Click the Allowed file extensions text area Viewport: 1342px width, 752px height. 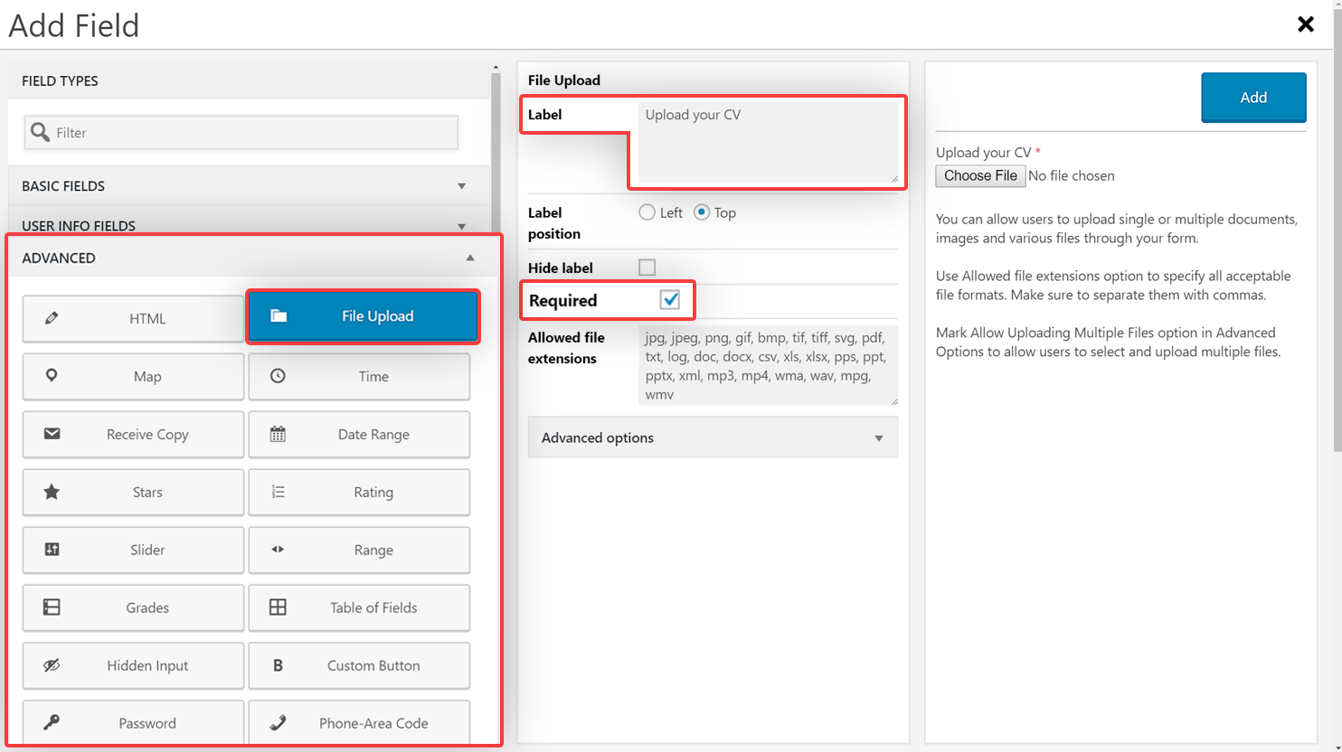click(769, 365)
